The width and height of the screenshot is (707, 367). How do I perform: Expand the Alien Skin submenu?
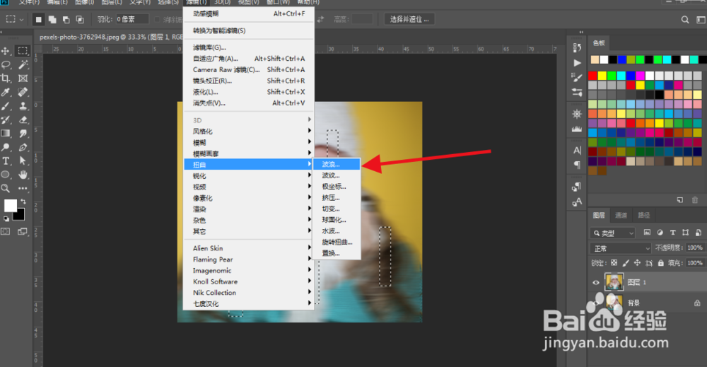click(249, 248)
